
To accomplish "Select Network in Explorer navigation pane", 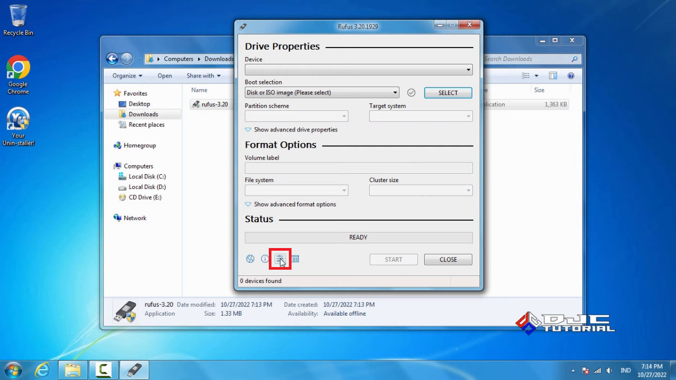I will click(x=130, y=218).
